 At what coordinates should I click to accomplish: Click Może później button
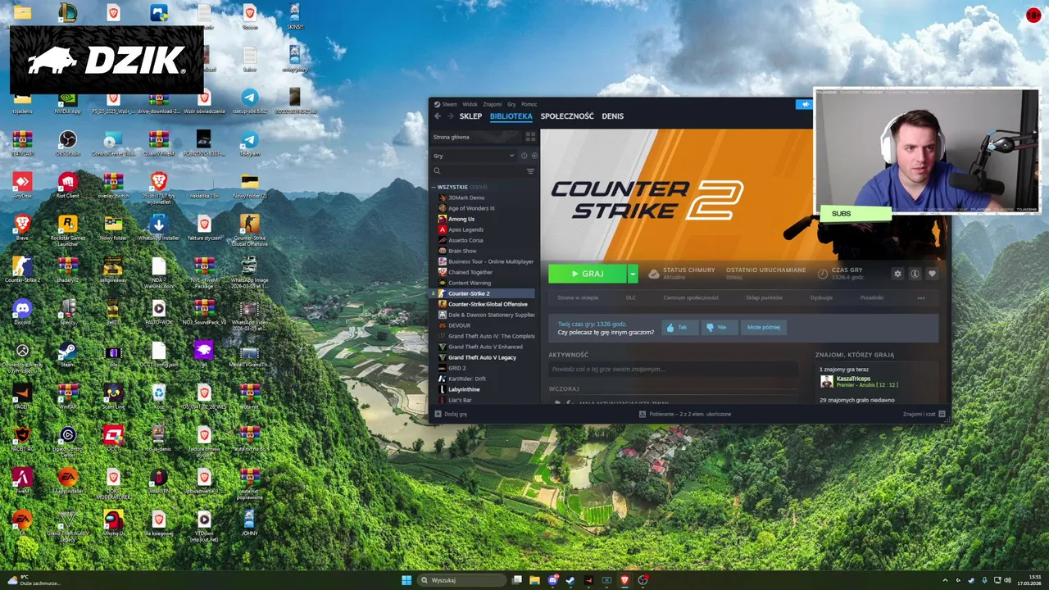(763, 327)
